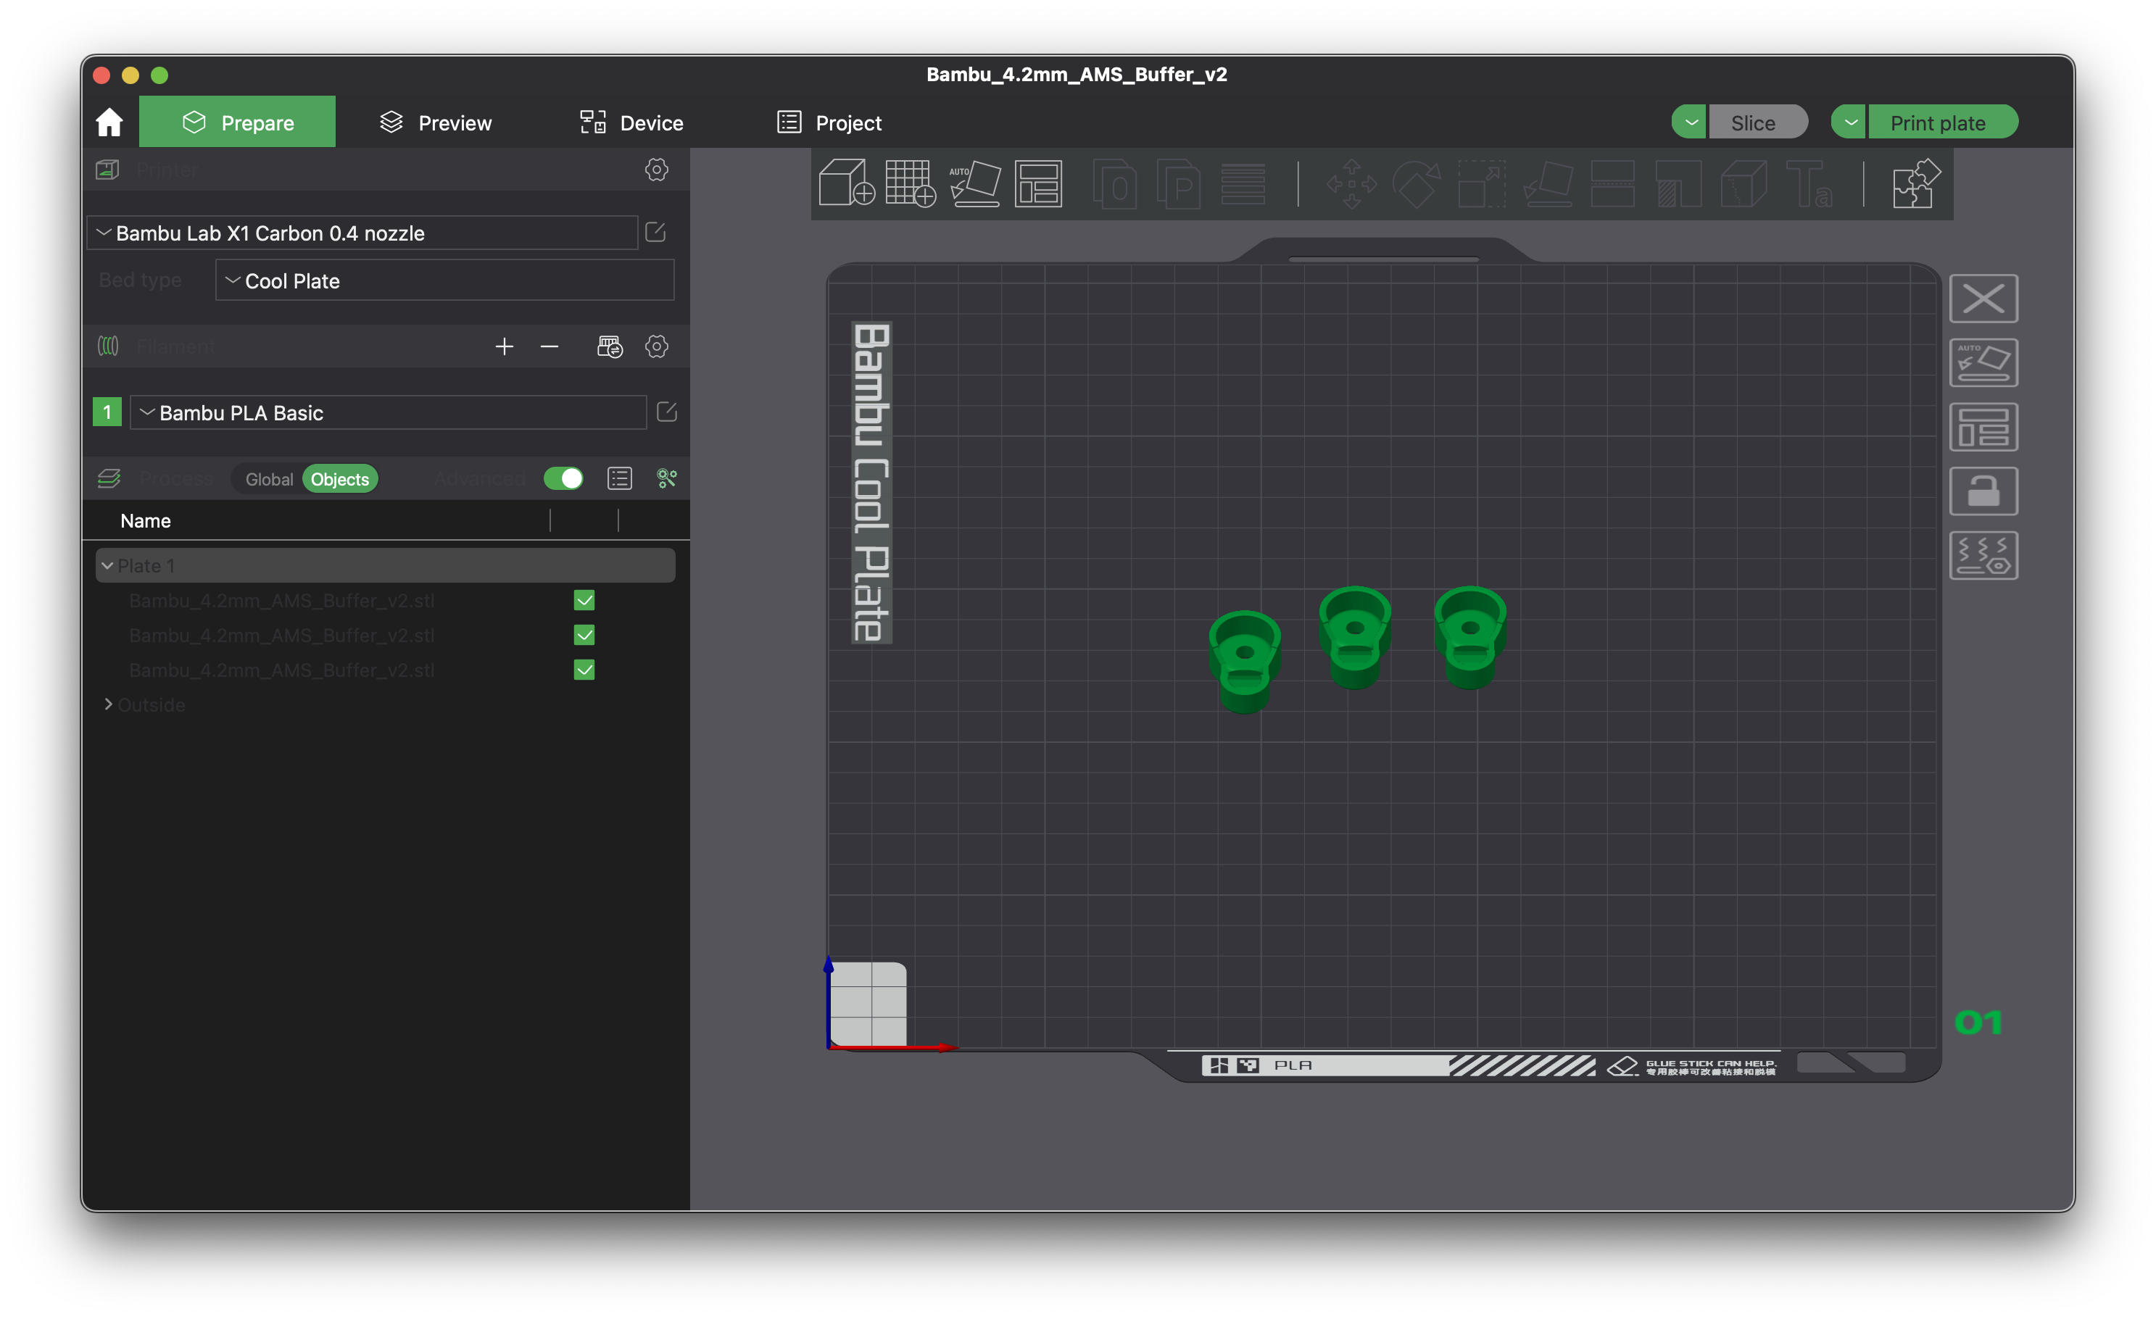This screenshot has width=2156, height=1319.
Task: Select the Scale tool
Action: (1481, 183)
